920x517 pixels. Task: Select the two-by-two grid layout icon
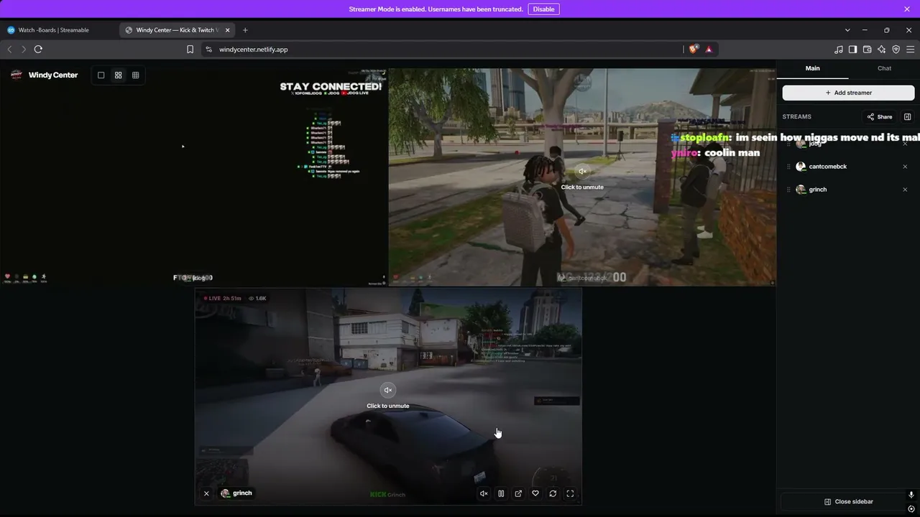[118, 75]
